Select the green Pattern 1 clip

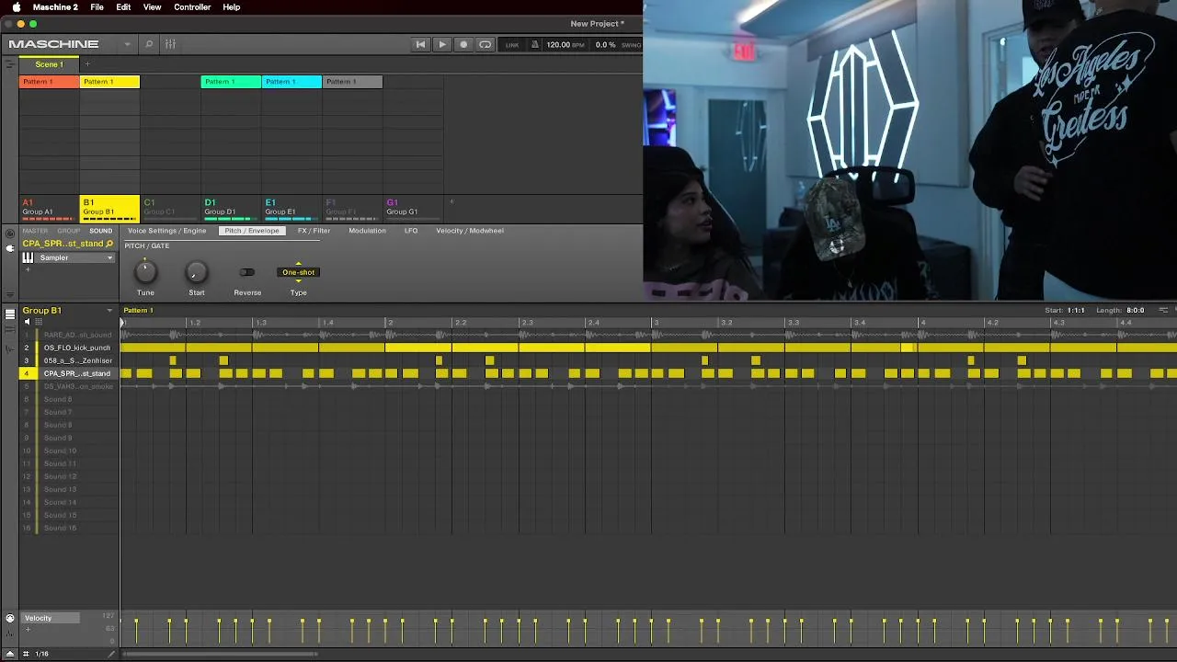[231, 82]
